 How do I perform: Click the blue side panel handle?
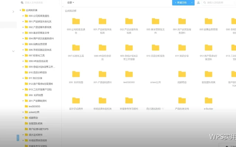click(x=18, y=138)
